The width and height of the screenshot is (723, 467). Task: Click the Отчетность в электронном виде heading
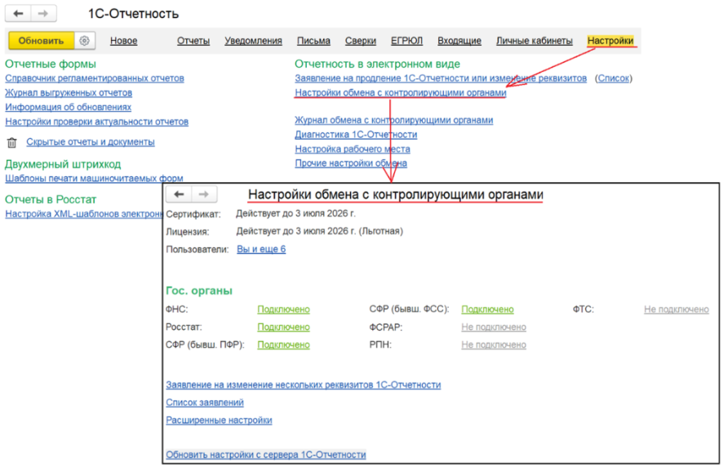tap(377, 64)
